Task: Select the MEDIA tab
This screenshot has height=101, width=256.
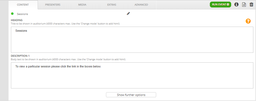Action: [x=82, y=5]
